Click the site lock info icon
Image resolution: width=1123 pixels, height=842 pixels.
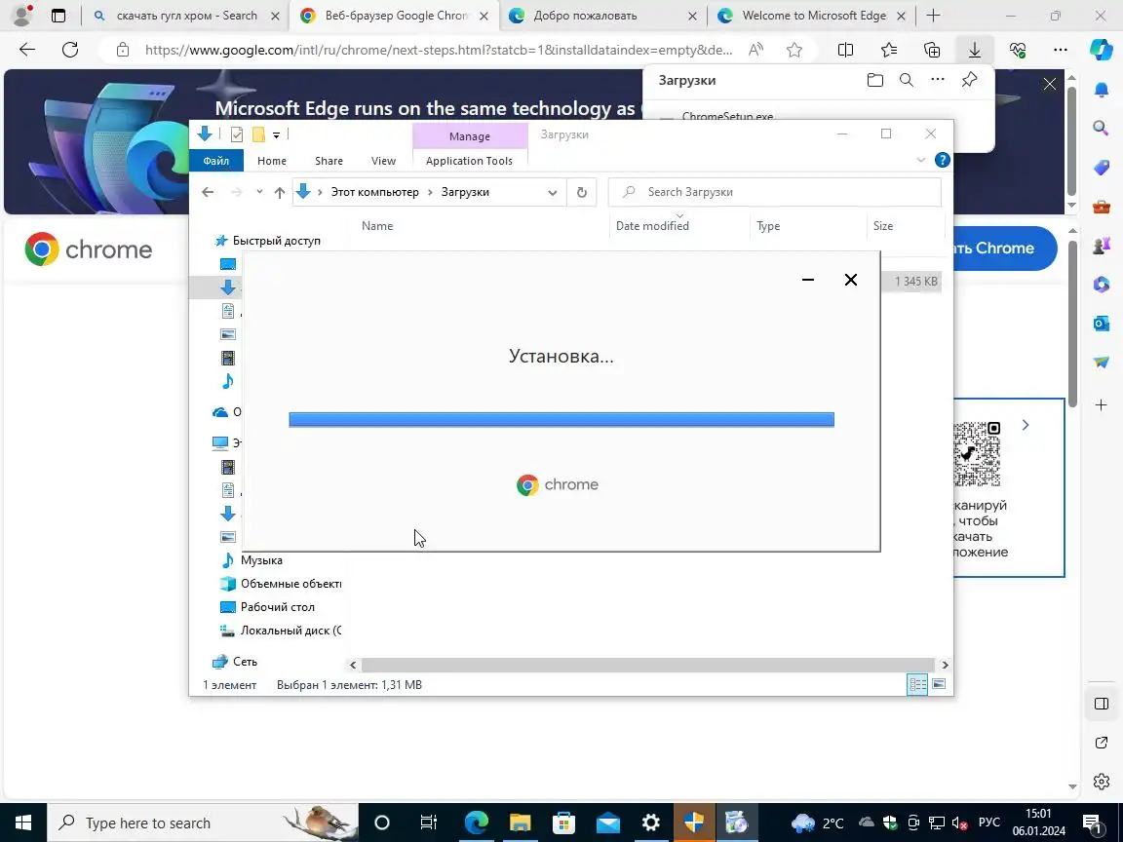[123, 50]
